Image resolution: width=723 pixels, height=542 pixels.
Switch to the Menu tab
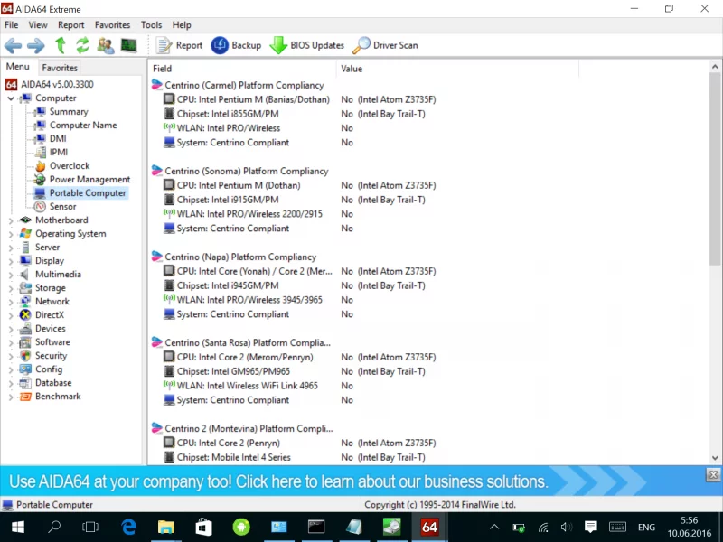point(17,67)
